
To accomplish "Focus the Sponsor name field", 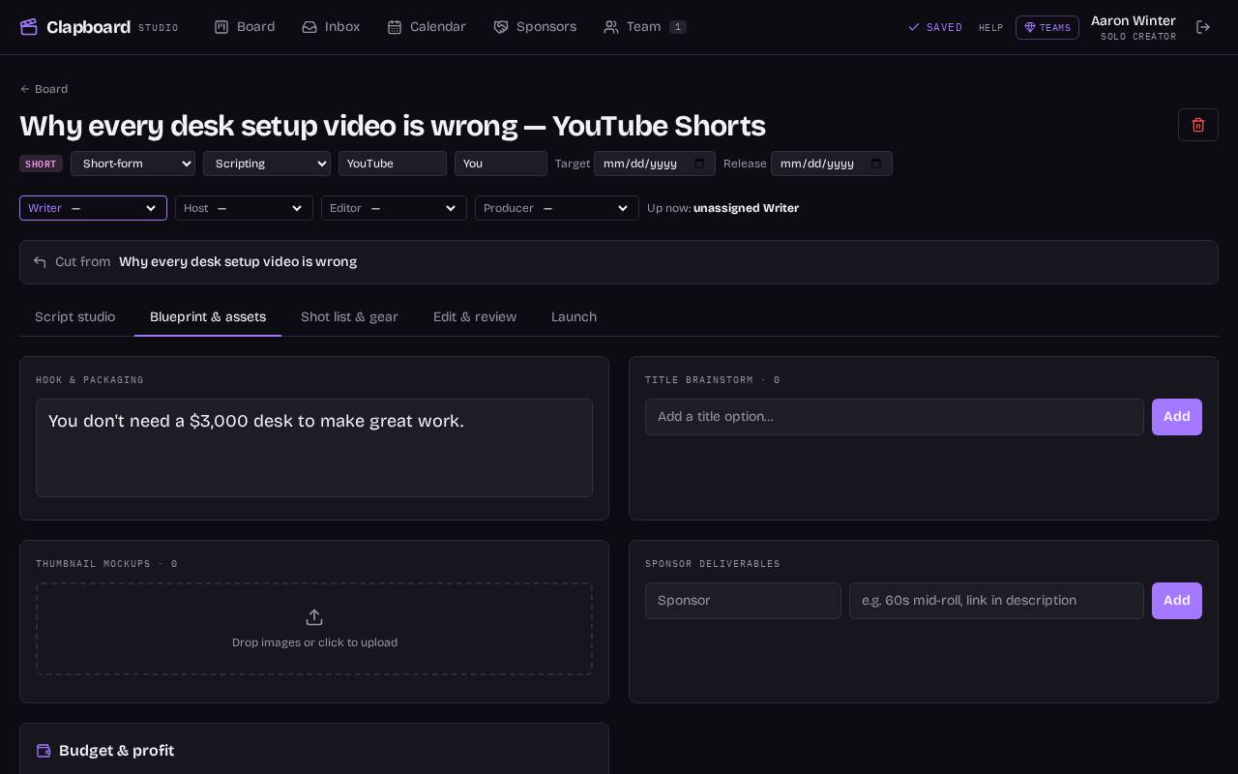I will pos(743,601).
